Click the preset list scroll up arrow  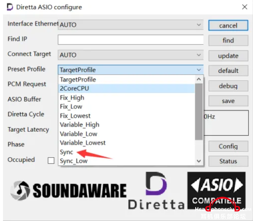coord(199,79)
